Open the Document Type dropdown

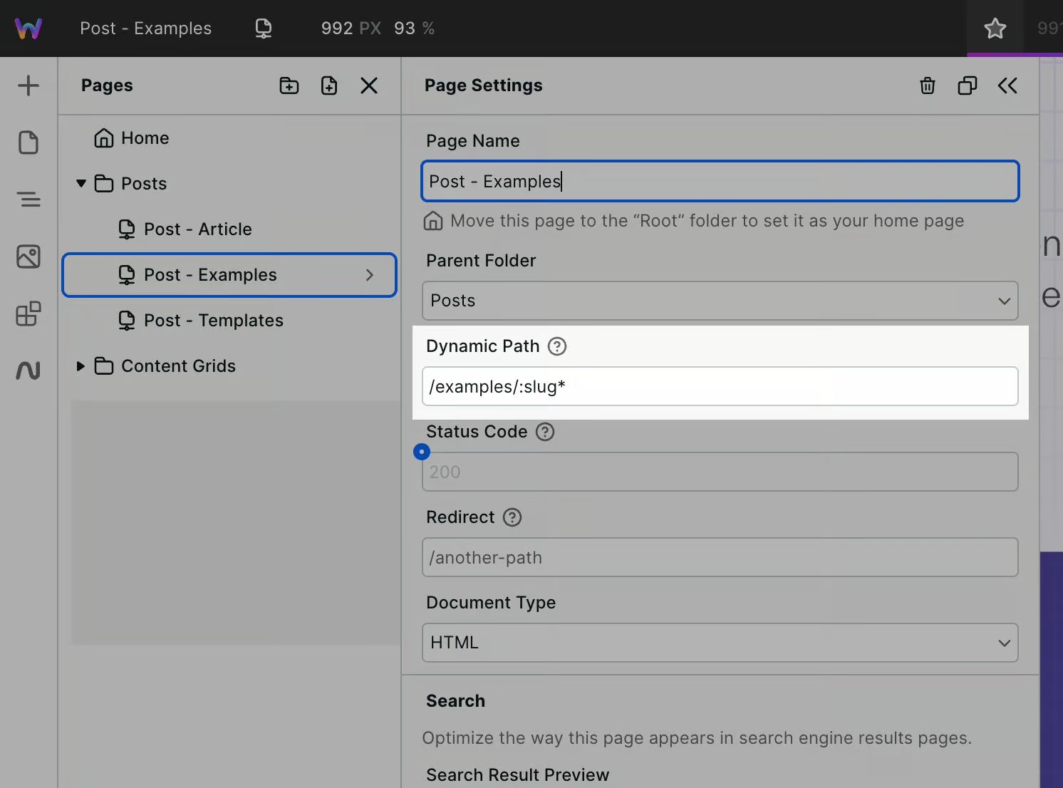coord(720,643)
